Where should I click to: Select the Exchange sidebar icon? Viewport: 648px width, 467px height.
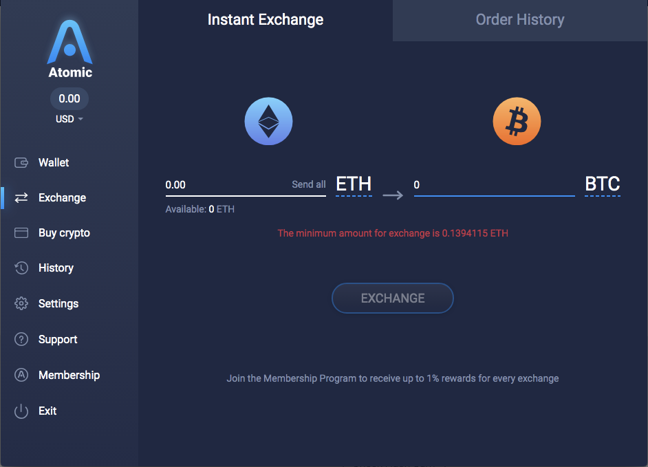click(x=21, y=197)
